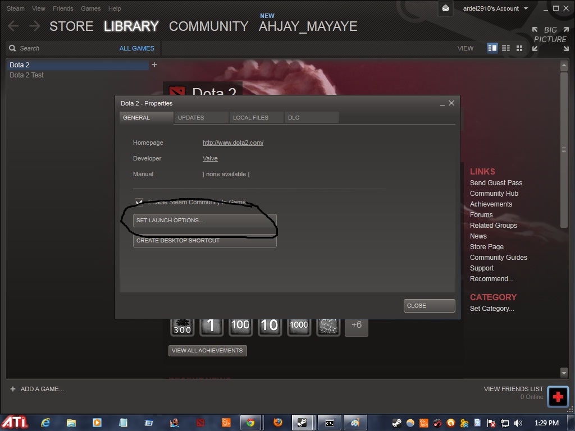Click the search magnifier icon

click(x=12, y=48)
